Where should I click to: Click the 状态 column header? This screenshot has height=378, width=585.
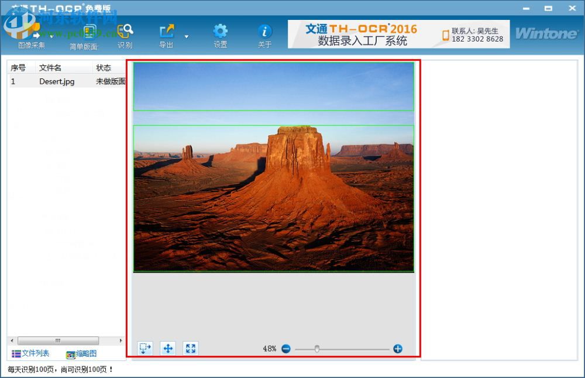[104, 67]
